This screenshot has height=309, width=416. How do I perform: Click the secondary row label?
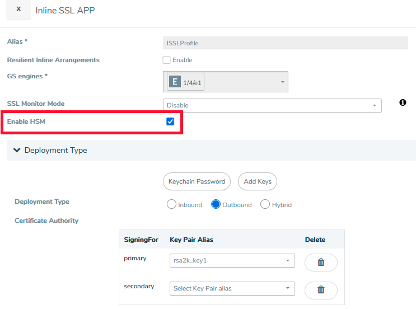click(139, 286)
